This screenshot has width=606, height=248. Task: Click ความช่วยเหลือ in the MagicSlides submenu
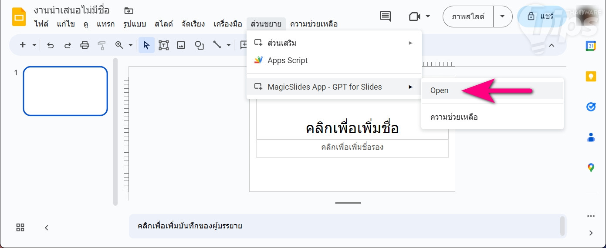click(492, 117)
